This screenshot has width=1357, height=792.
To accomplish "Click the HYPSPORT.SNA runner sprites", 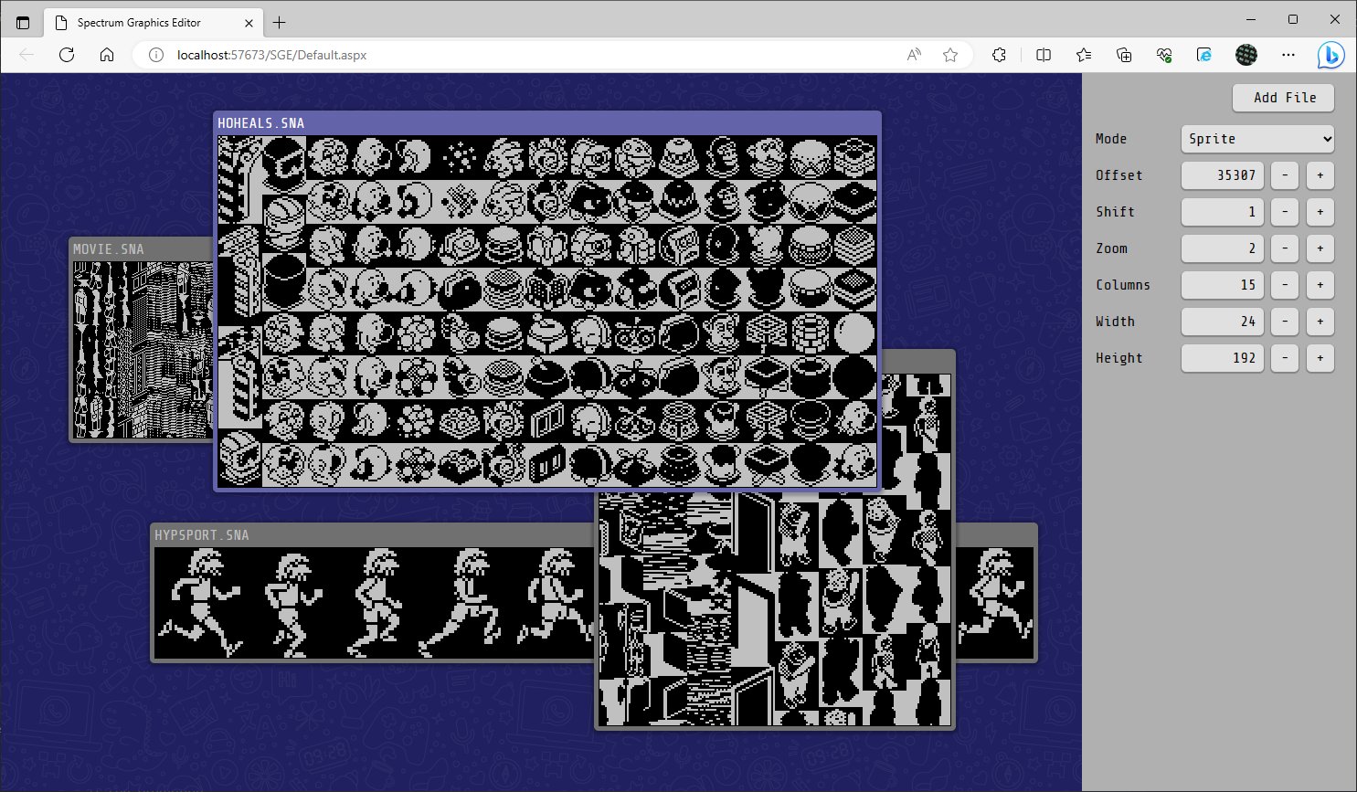I will 374,604.
